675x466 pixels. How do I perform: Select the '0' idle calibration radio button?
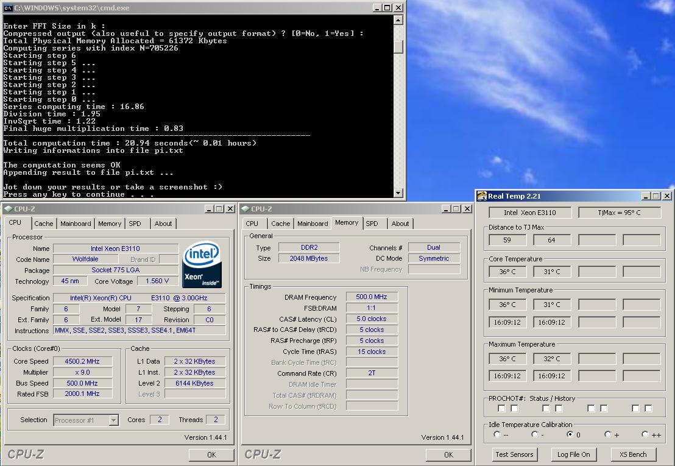tap(570, 434)
